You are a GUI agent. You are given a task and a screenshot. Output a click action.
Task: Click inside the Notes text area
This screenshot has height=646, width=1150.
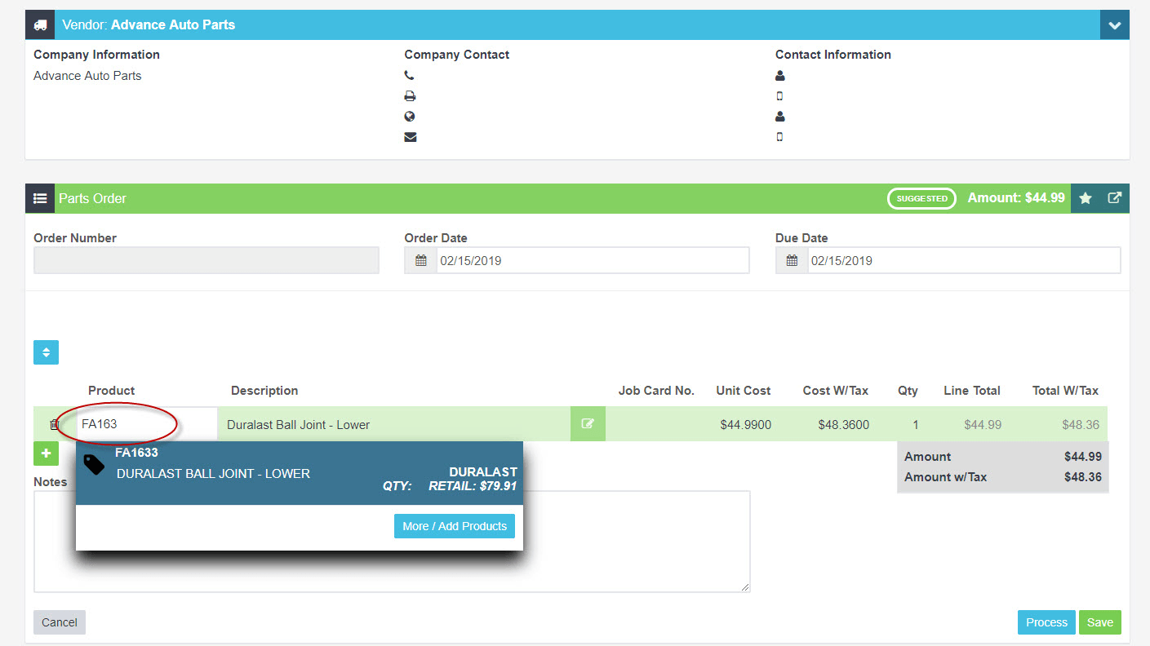[x=392, y=542]
